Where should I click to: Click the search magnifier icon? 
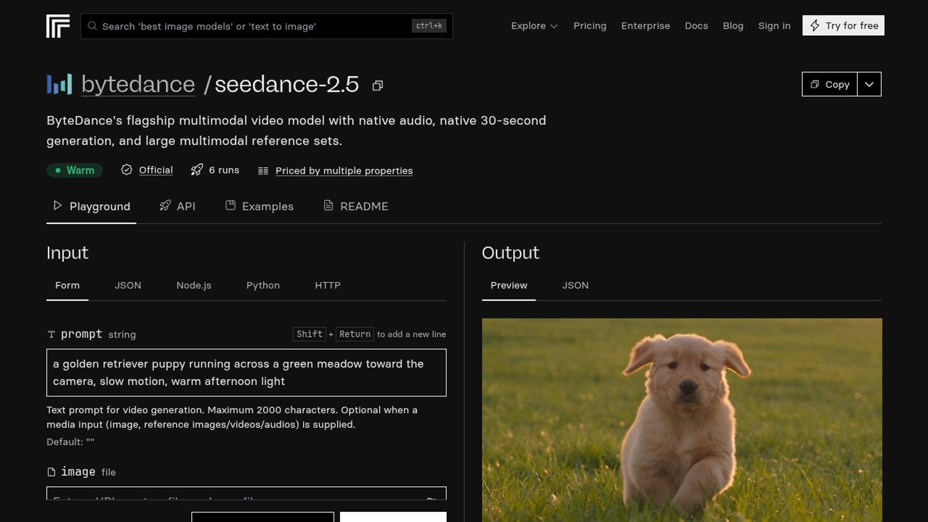92,26
